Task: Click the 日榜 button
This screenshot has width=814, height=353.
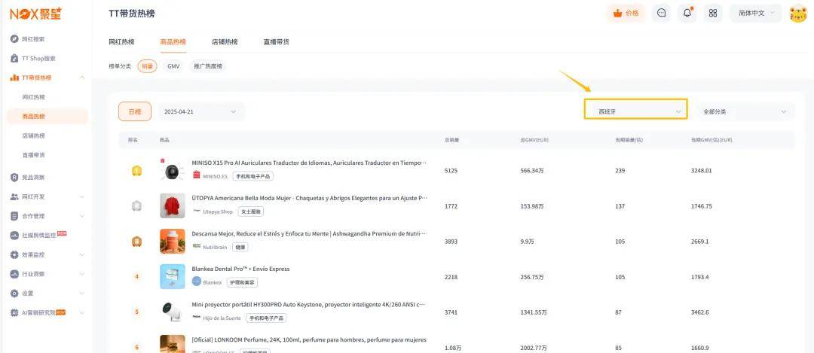Action: tap(134, 111)
